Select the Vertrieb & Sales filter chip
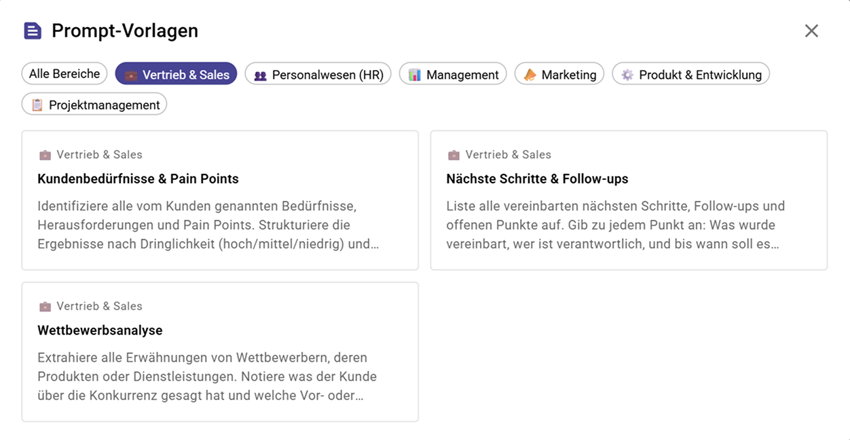The height and width of the screenshot is (440, 850). (x=176, y=75)
